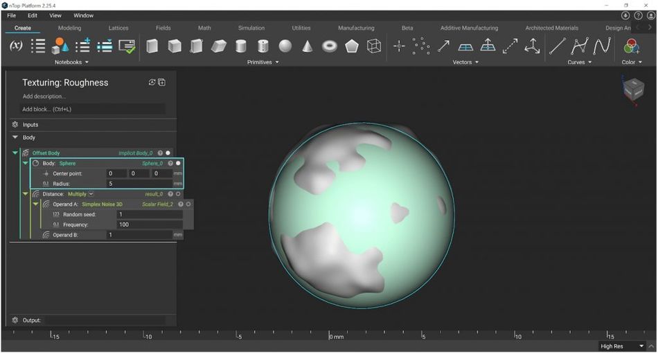The height and width of the screenshot is (353, 658).
Task: Open the Multiply operation dropdown chevron
Action: click(x=91, y=194)
